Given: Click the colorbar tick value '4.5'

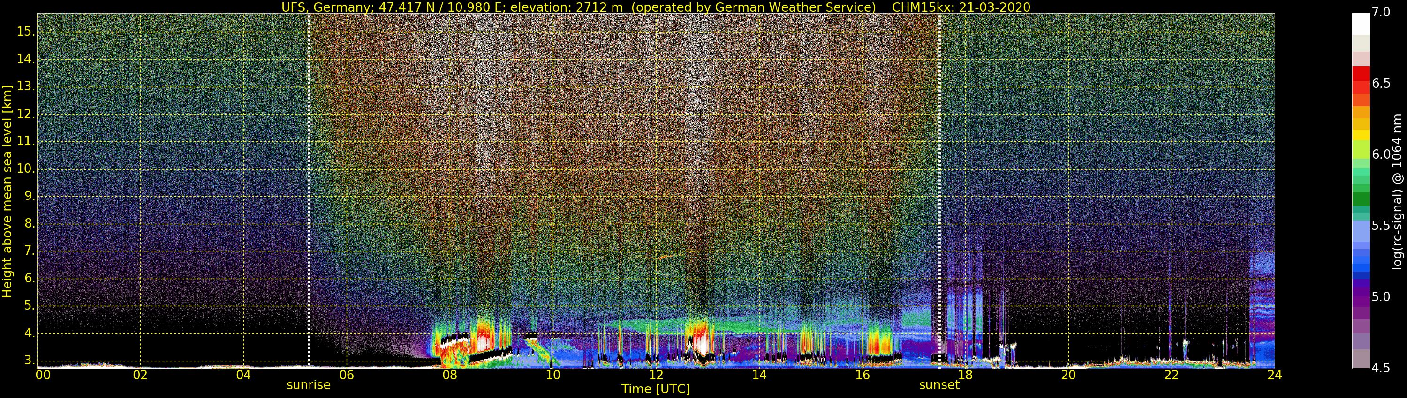Looking at the screenshot, I should (x=1381, y=368).
